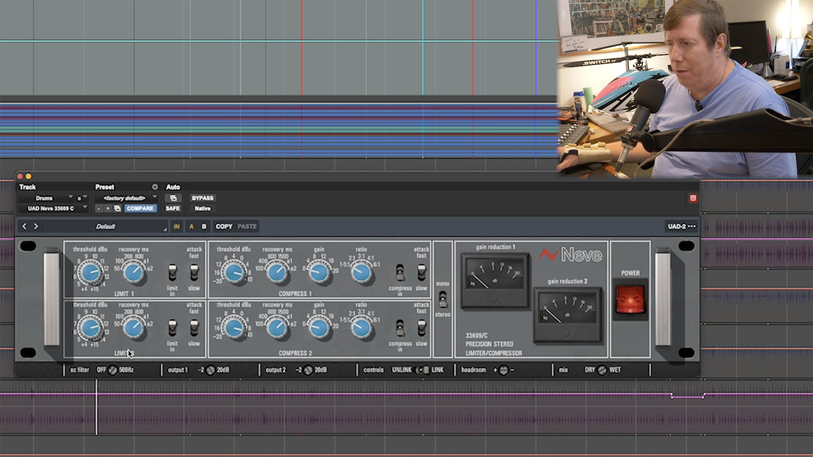Click the white playhead cursor line in timeline

click(97, 407)
